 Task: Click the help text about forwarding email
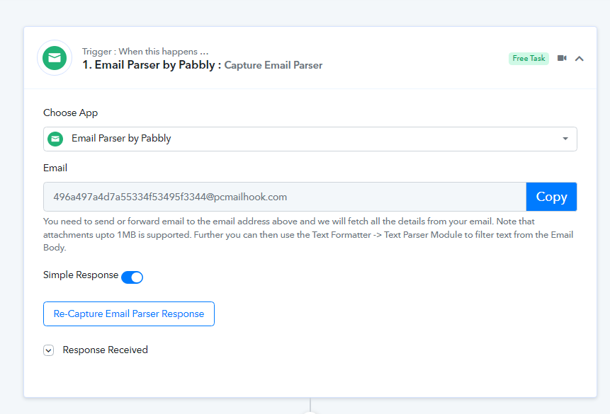[308, 234]
